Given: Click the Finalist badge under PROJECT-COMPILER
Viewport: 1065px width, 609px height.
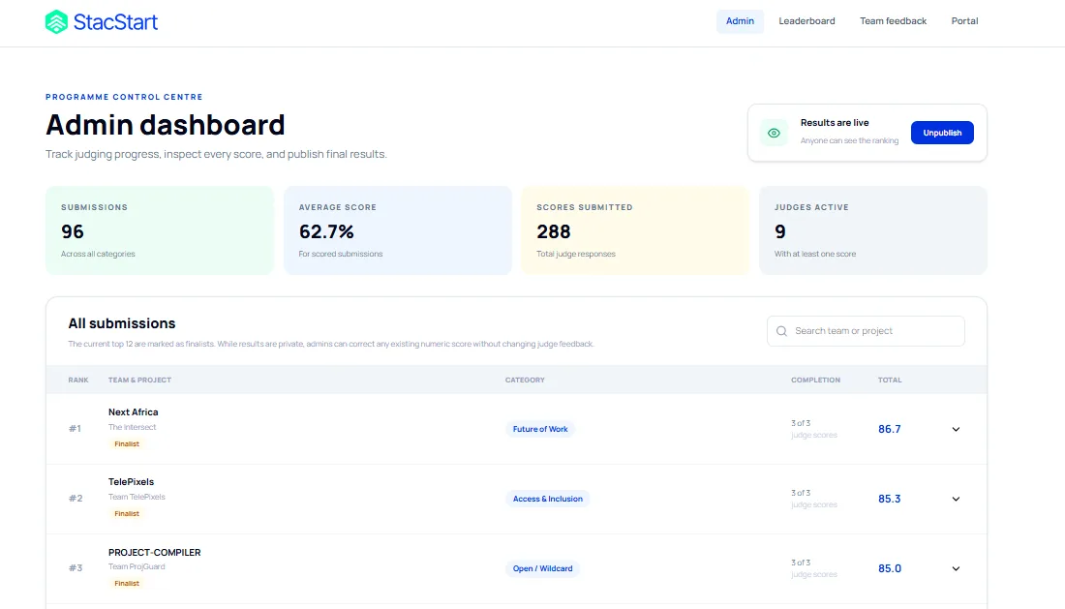Looking at the screenshot, I should click(126, 584).
